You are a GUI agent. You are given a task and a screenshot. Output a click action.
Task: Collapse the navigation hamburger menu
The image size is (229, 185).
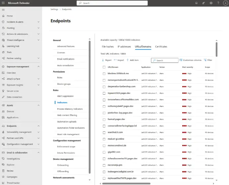click(3, 10)
